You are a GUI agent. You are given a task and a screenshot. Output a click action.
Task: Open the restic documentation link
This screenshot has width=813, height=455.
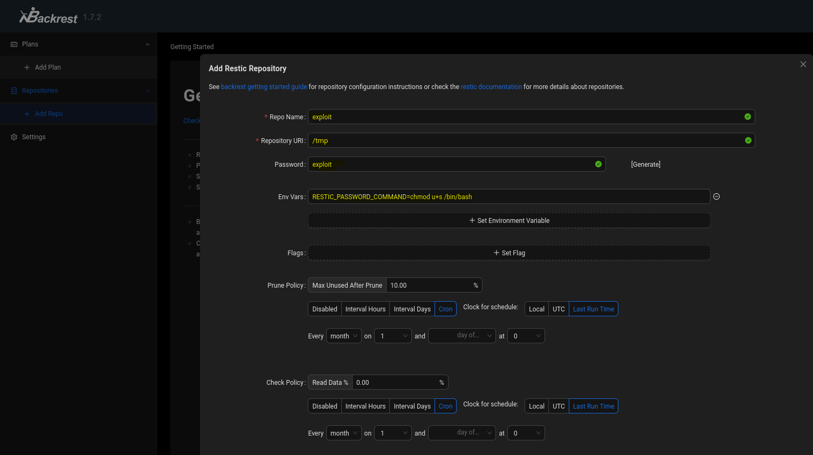(491, 87)
